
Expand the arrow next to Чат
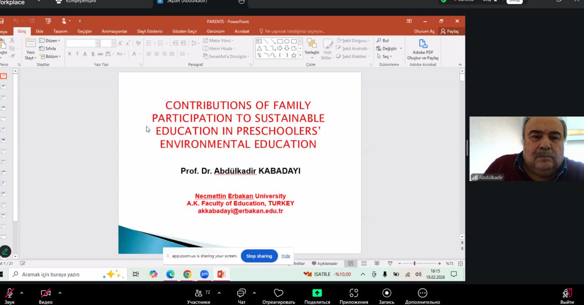[254, 293]
